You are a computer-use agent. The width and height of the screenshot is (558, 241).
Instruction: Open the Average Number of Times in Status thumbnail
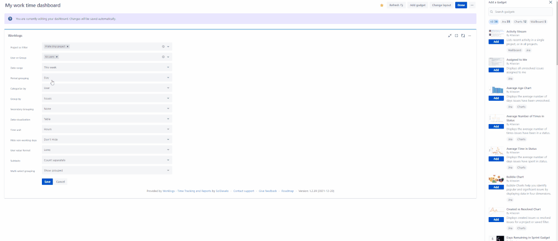point(496,118)
